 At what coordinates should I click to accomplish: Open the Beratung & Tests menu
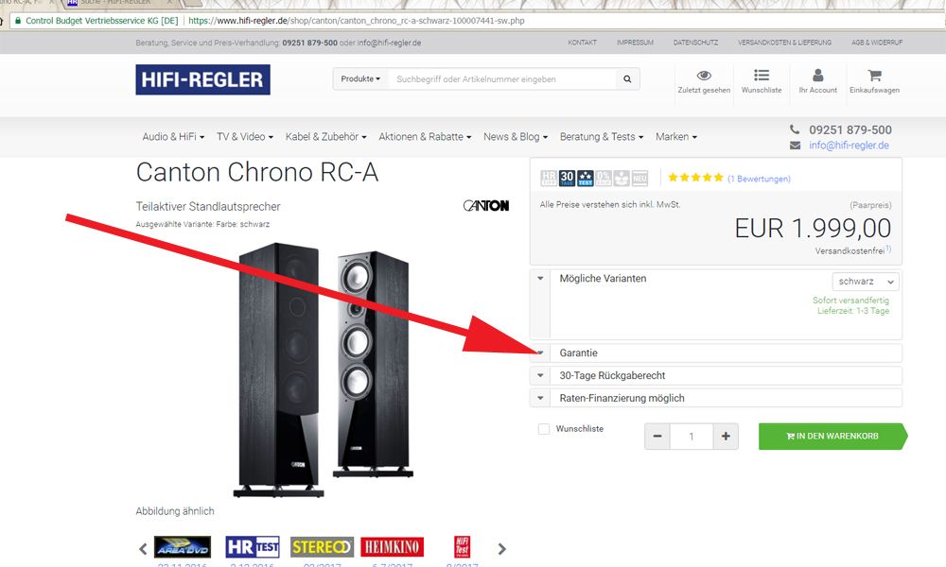click(x=602, y=137)
